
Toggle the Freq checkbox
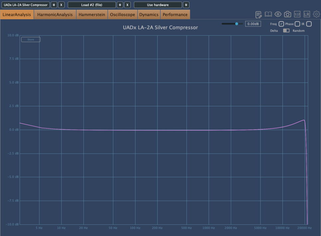[281, 24]
